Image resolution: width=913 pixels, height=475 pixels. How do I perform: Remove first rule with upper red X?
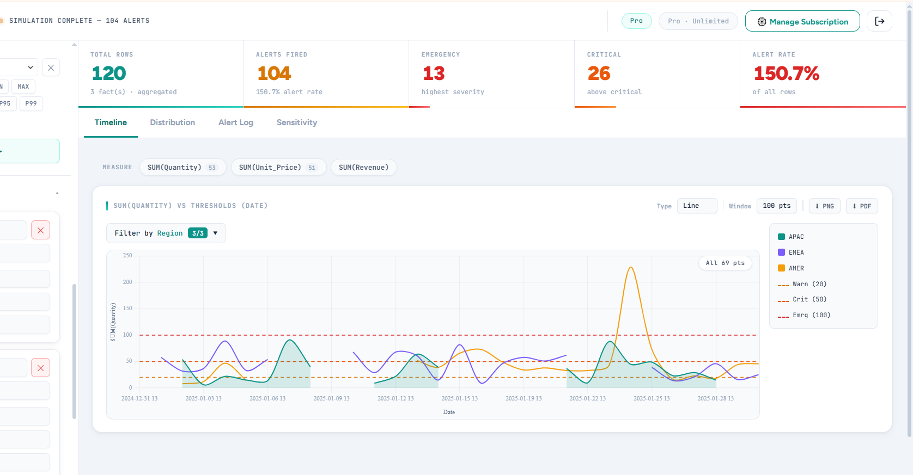(40, 230)
